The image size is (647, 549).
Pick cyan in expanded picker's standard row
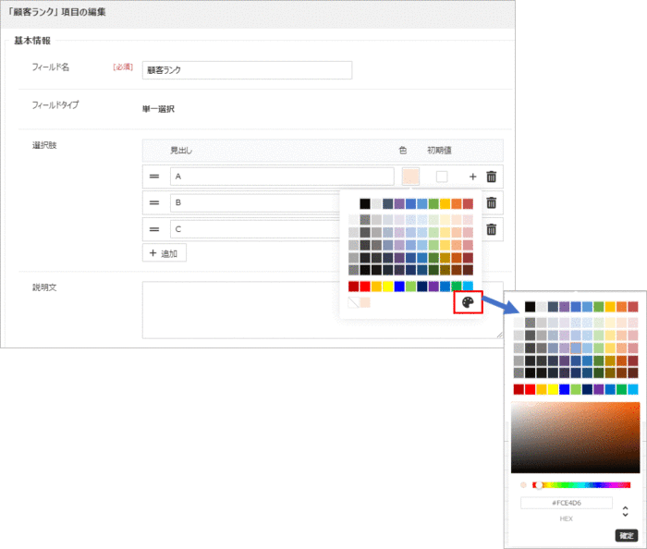coord(633,389)
